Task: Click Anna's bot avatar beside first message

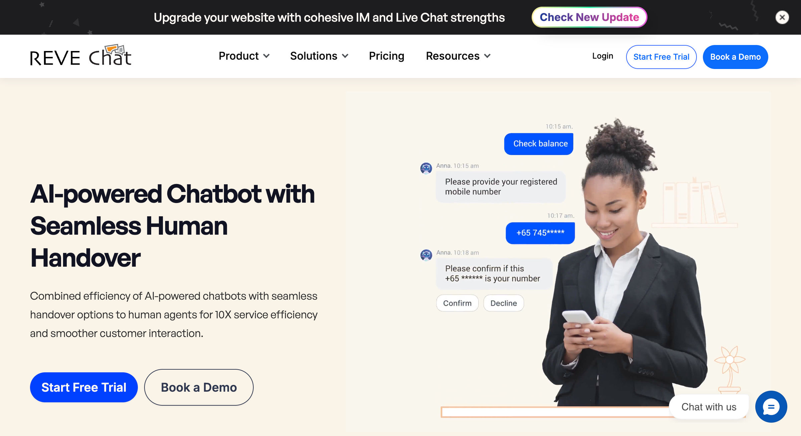Action: (426, 168)
